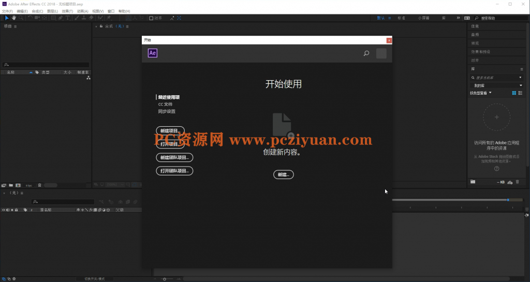Open interpret footage icon in Project panel
This screenshot has height=282, width=530.
[x=4, y=185]
